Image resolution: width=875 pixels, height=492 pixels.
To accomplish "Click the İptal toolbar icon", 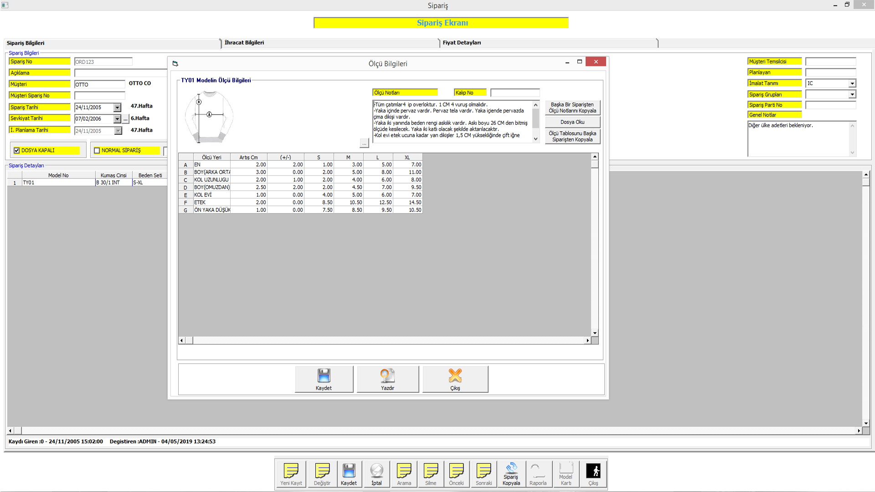I will [376, 471].
